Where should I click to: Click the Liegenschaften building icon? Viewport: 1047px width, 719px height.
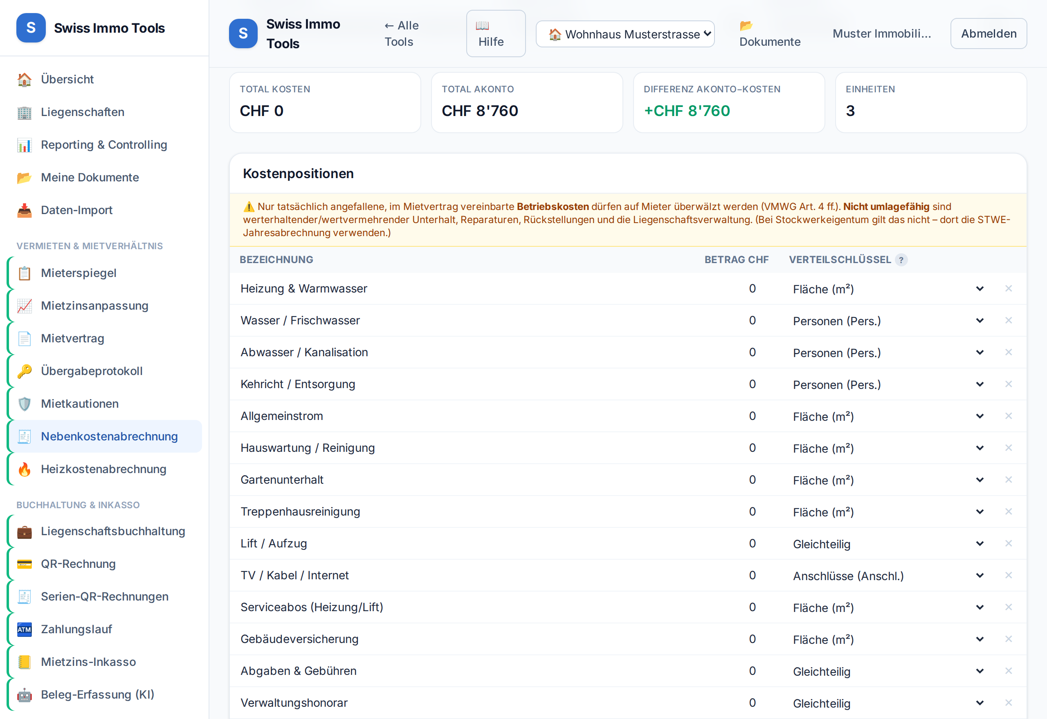[25, 112]
